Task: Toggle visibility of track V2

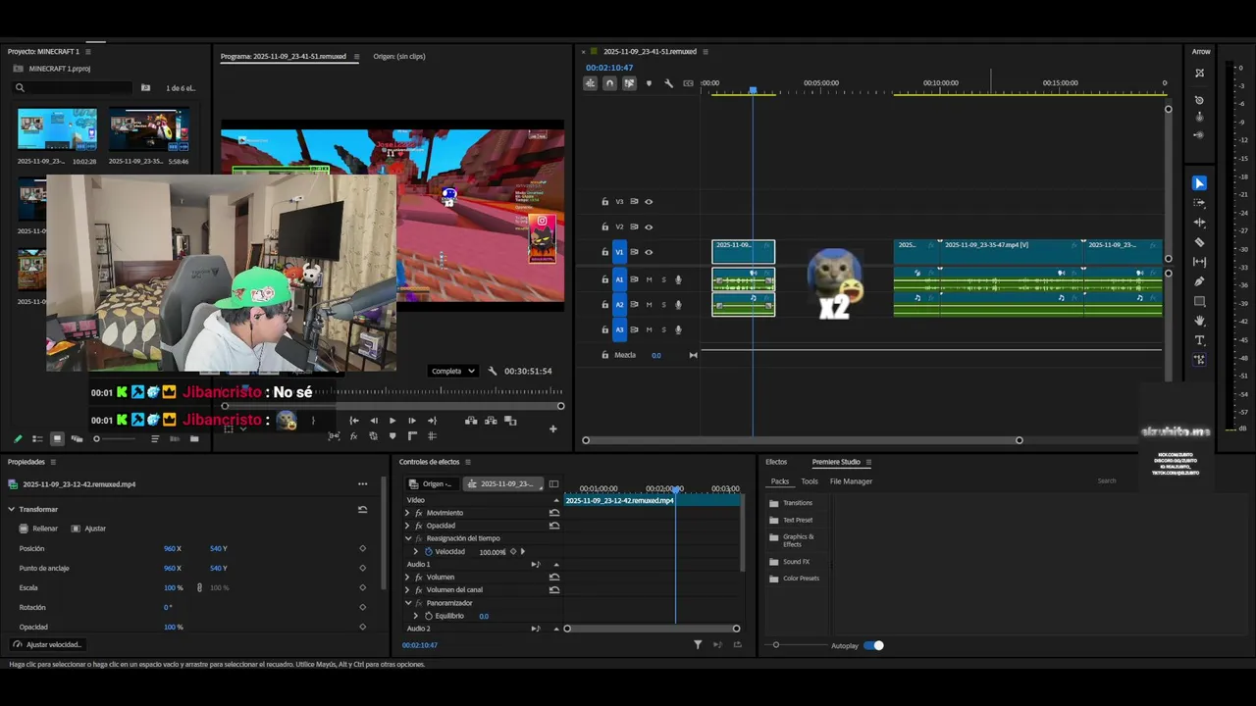Action: tap(649, 227)
